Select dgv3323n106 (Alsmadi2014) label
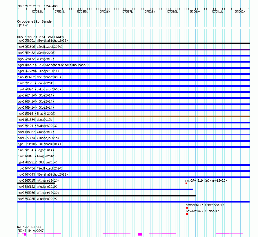The width and height of the screenshot is (258, 237). click(39, 144)
